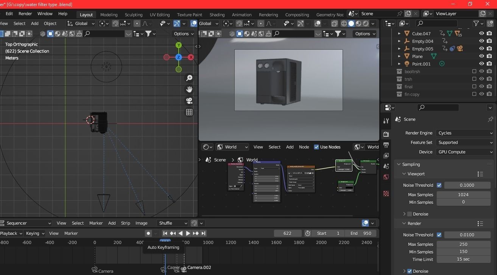Disable the Use Nodes checkbox
This screenshot has width=497, height=275.
click(316, 147)
